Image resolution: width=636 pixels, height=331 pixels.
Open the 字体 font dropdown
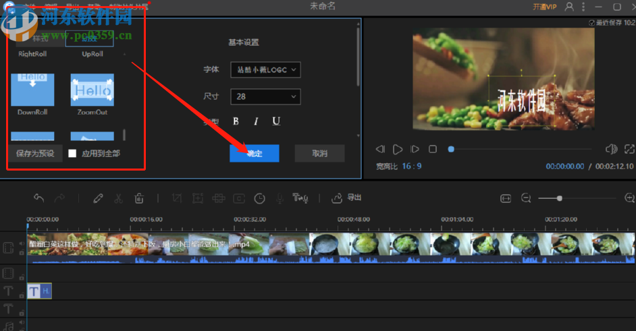coord(266,69)
